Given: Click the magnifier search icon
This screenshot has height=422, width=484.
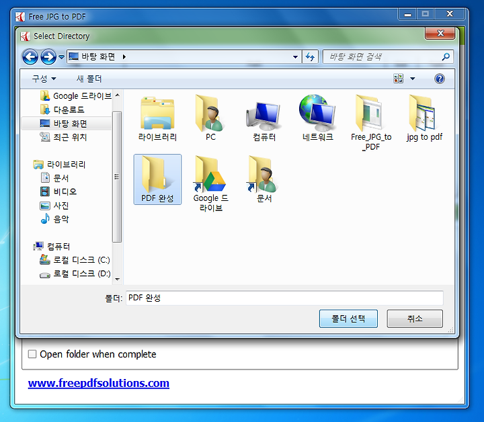Looking at the screenshot, I should (x=446, y=56).
